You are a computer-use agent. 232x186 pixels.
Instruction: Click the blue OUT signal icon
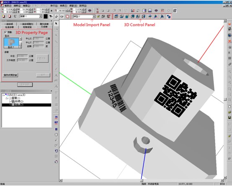56,122
